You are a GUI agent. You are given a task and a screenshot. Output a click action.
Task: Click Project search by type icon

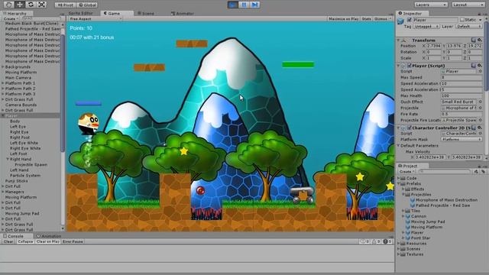[x=476, y=171]
